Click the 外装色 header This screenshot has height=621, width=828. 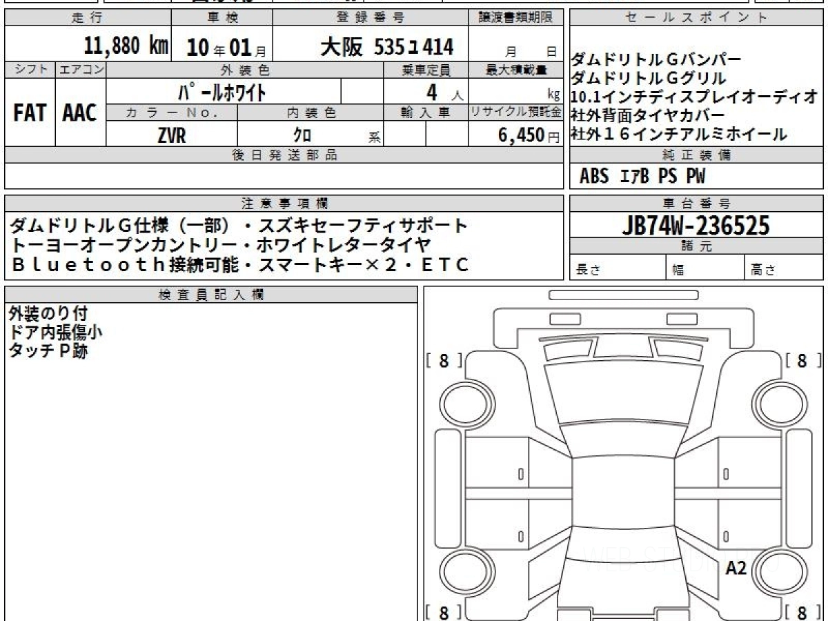click(245, 70)
